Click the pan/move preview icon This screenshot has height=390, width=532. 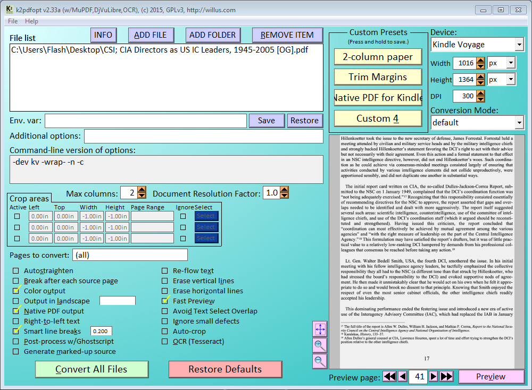coord(320,329)
